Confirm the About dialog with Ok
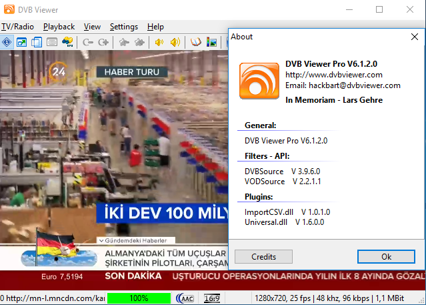The image size is (426, 305). [386, 256]
